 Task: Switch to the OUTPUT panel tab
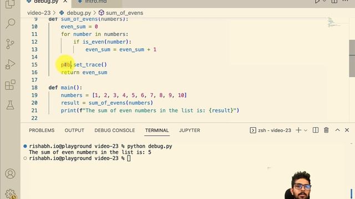[74, 130]
